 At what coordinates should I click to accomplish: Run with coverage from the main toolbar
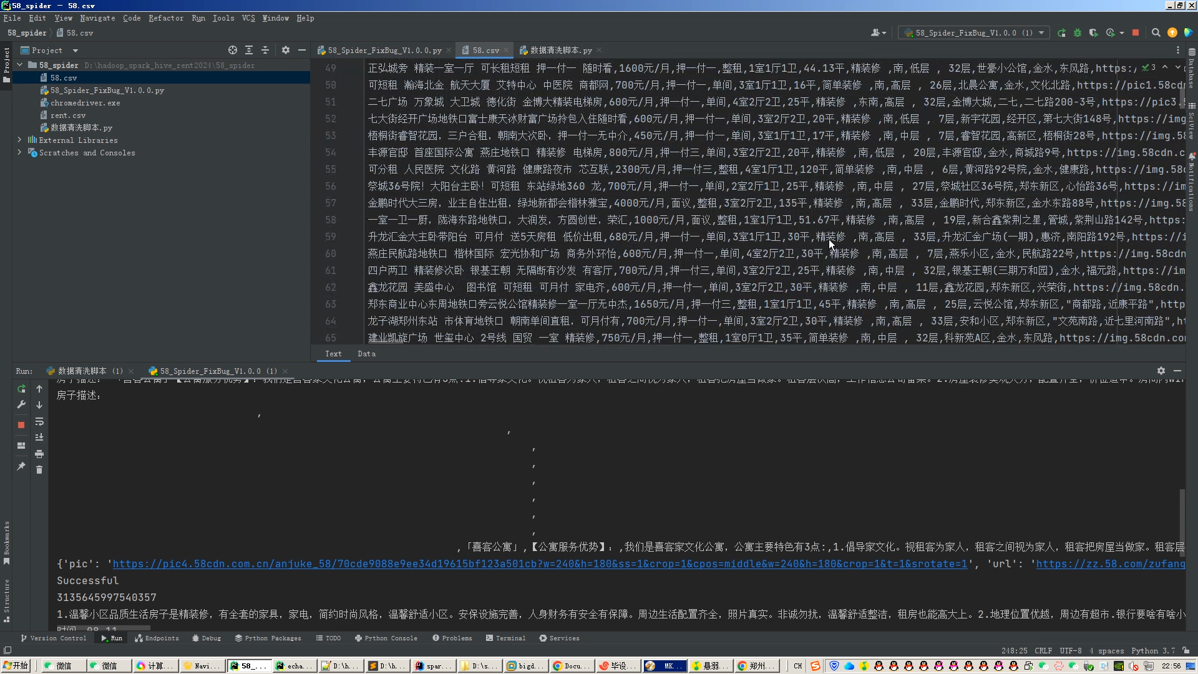pos(1093,33)
